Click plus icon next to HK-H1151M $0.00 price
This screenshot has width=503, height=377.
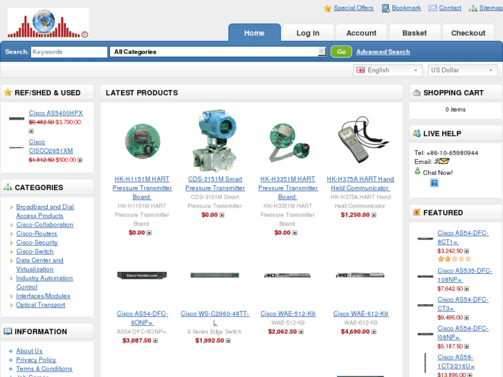(149, 232)
